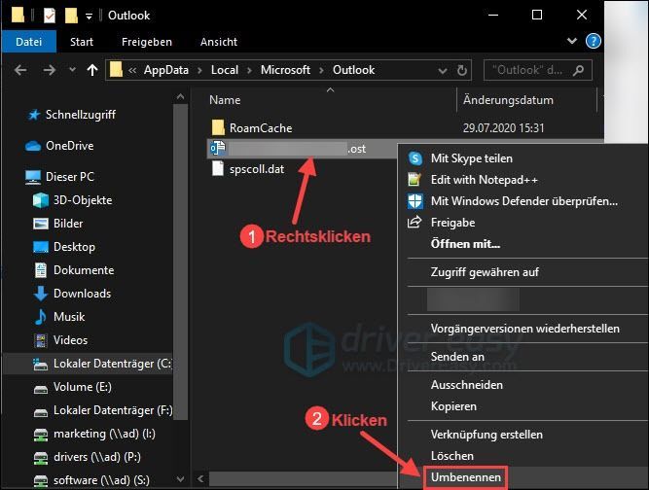Click the quick access properties checkmark icon

[x=50, y=16]
